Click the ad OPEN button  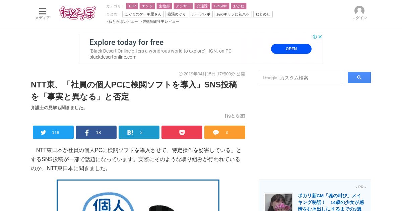pyautogui.click(x=291, y=49)
